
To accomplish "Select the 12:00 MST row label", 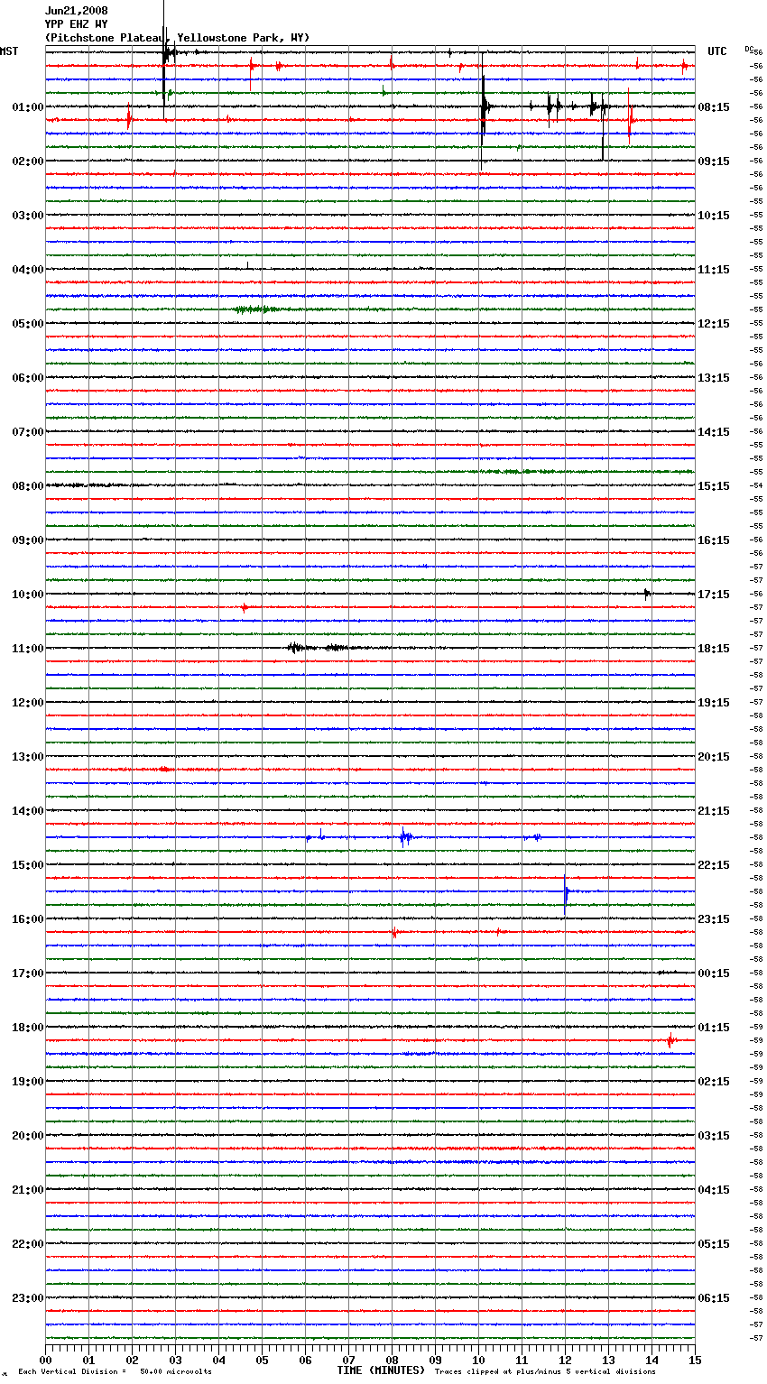I will pos(28,702).
